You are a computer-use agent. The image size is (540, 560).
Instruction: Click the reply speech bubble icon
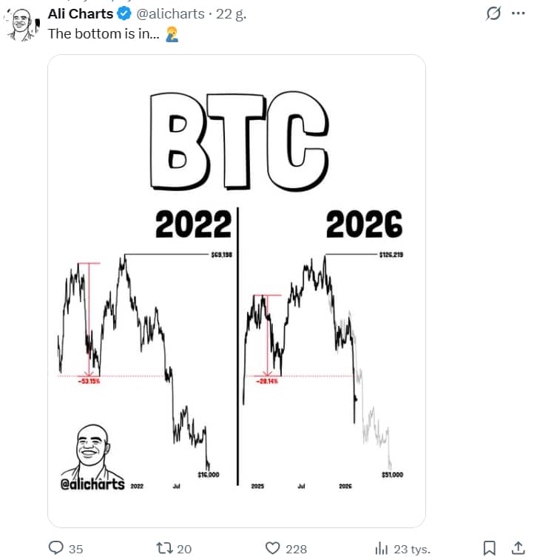(x=56, y=548)
